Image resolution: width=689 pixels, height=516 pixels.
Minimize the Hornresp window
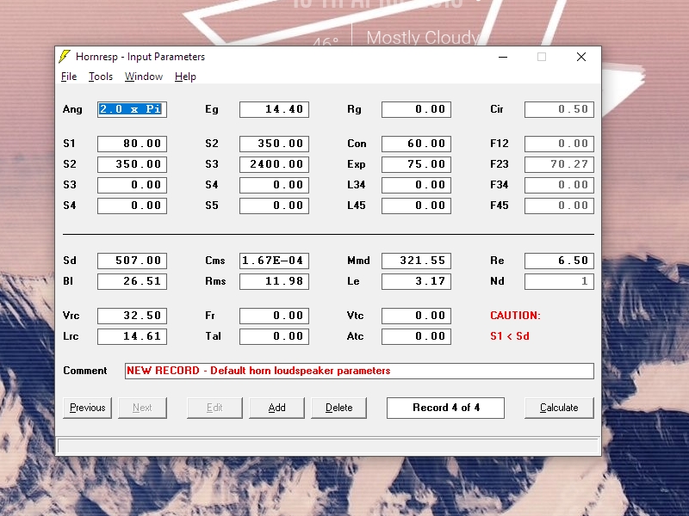point(503,57)
